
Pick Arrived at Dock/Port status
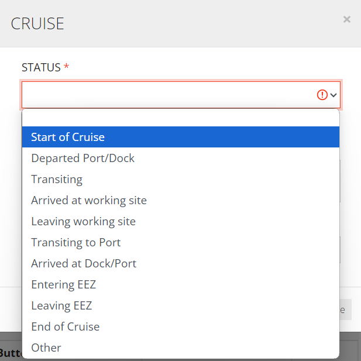[x=180, y=263]
